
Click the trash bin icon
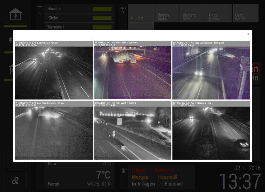click(x=123, y=170)
